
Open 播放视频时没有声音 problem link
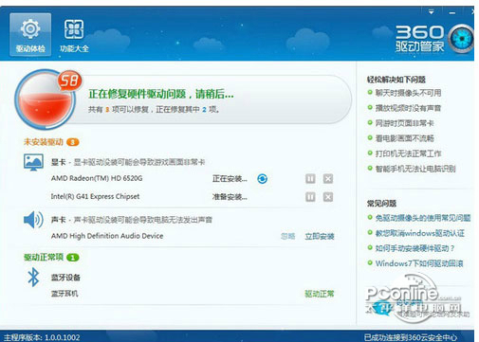(x=408, y=108)
